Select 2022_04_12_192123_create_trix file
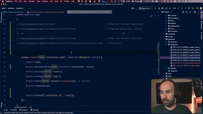The width and height of the screenshot is (203, 114). 185,60
